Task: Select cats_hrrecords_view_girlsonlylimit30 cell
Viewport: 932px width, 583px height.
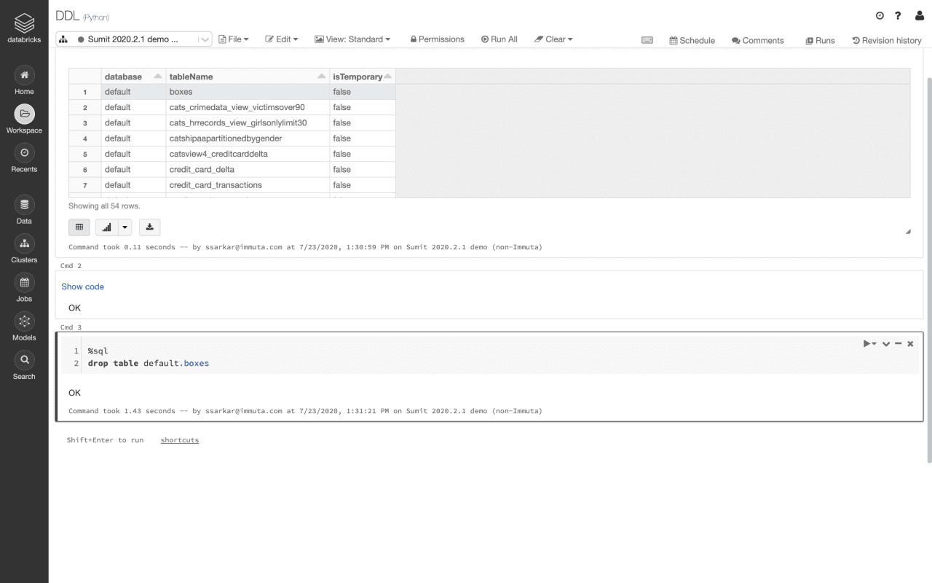Action: (x=248, y=122)
